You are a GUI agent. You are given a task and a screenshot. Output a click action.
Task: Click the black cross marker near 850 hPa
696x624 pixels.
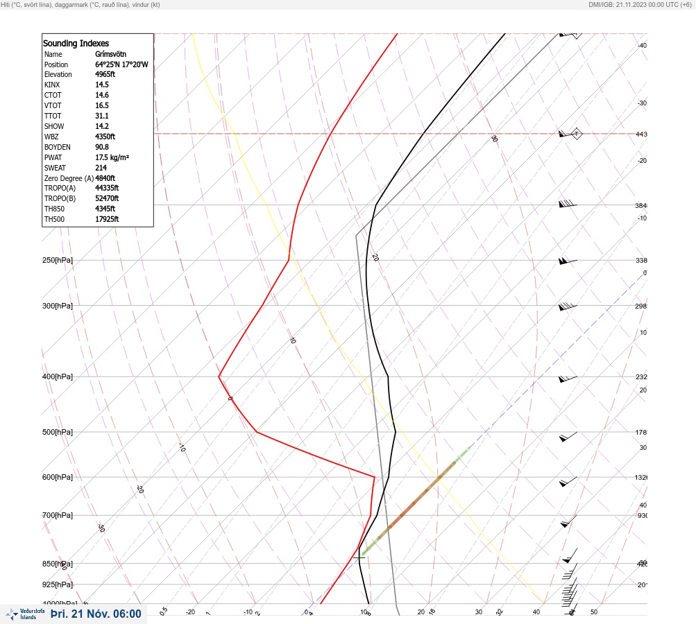(359, 557)
